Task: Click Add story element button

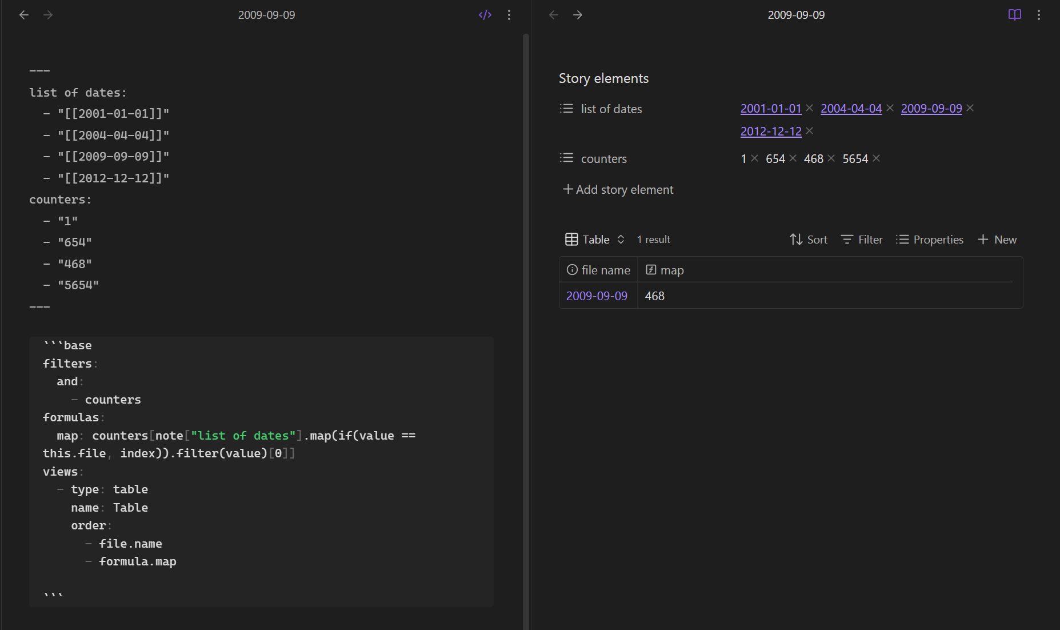Action: pos(618,190)
